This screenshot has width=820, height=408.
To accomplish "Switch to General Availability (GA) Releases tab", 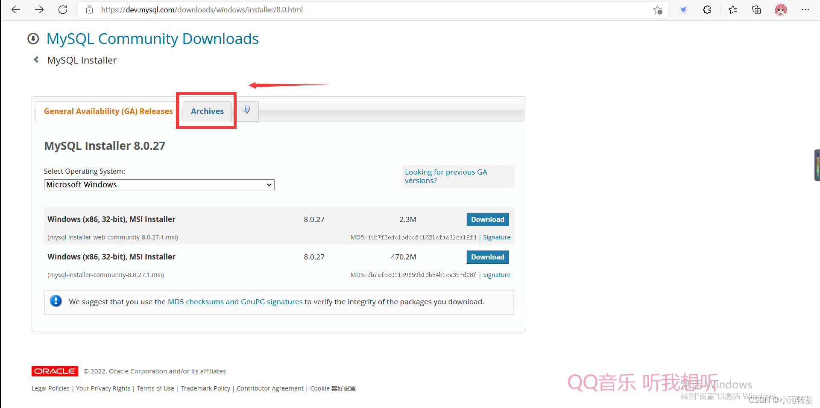I will click(108, 111).
